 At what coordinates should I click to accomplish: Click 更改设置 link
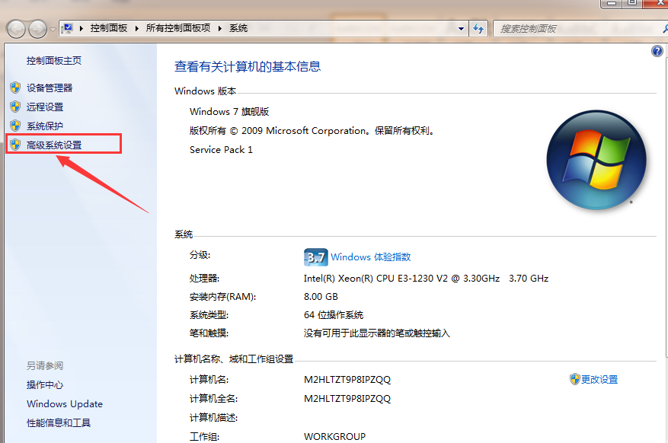pos(599,379)
